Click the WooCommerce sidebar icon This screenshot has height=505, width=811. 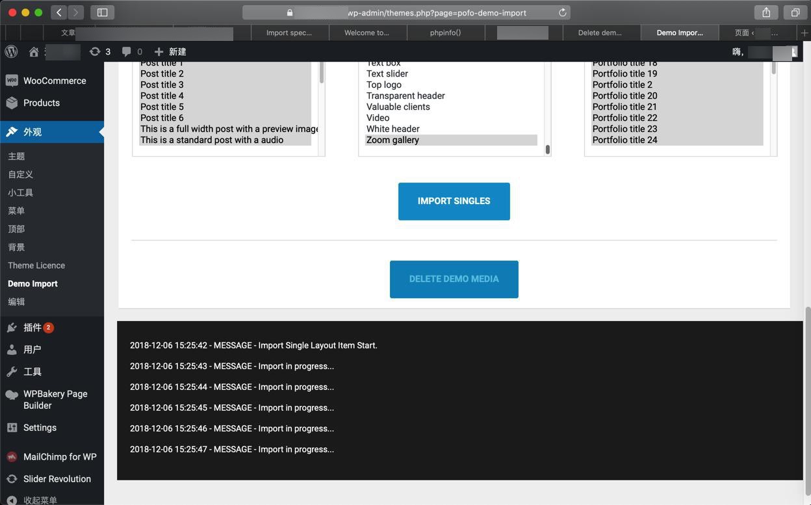(12, 81)
